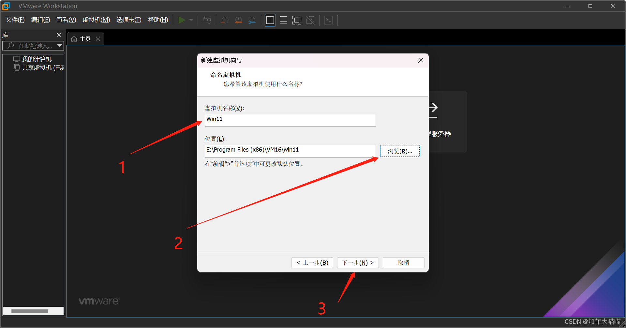Click the send Ctrl+Alt+Del toolbar icon

point(207,20)
